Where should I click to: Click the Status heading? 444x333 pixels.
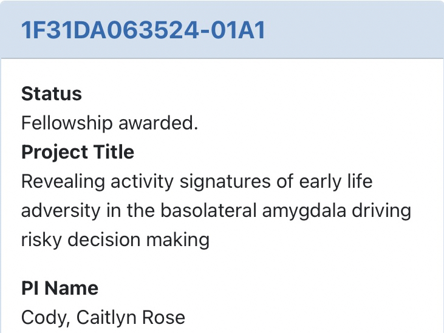point(51,94)
